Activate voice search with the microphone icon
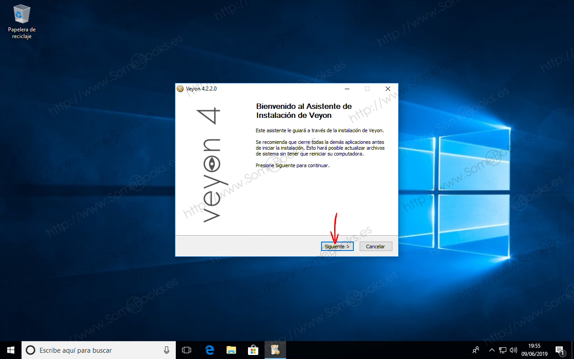Viewport: 574px width, 359px height. point(167,350)
